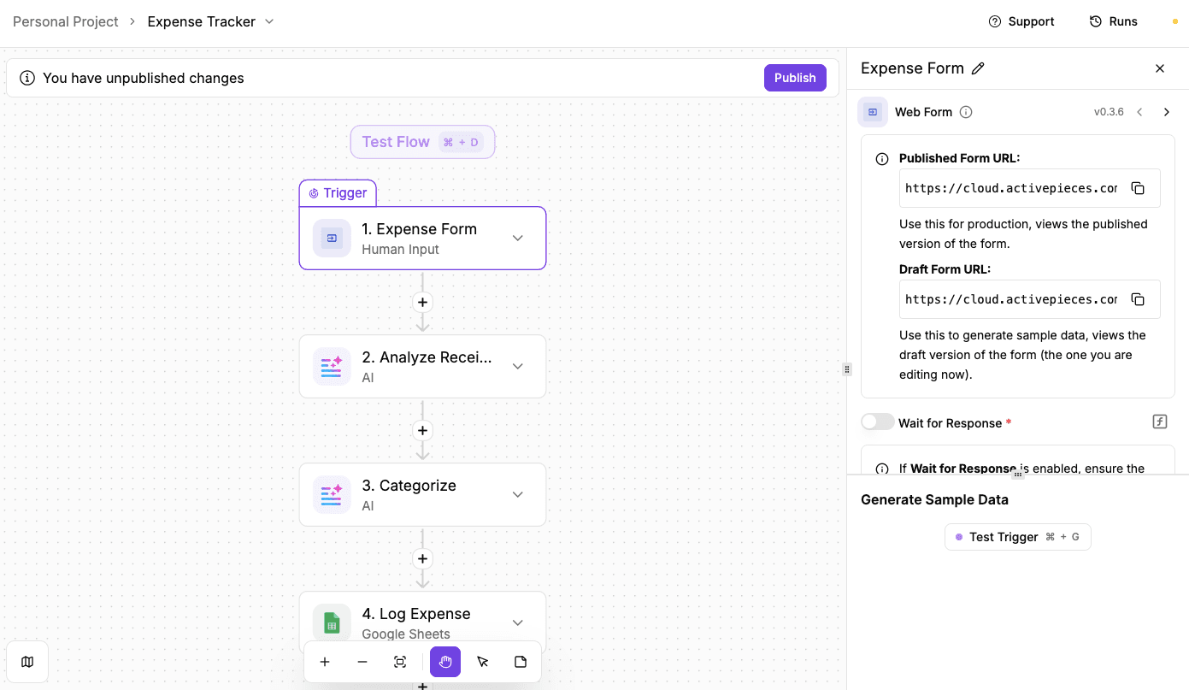Expand the Analyze Receipt step details
The height and width of the screenshot is (690, 1189).
point(517,366)
